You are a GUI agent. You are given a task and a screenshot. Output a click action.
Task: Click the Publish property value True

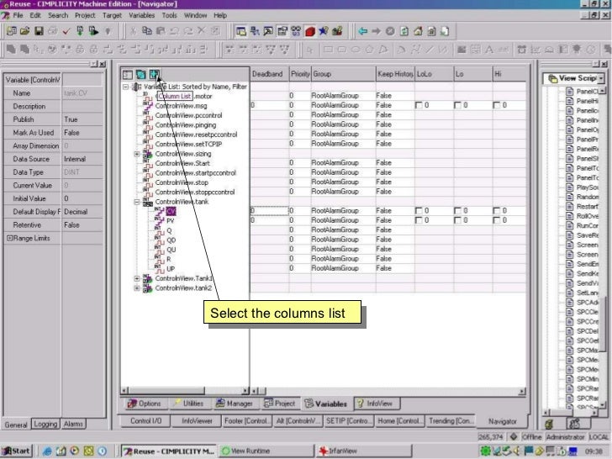[x=82, y=119]
